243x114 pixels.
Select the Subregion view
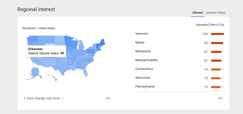click(x=202, y=25)
